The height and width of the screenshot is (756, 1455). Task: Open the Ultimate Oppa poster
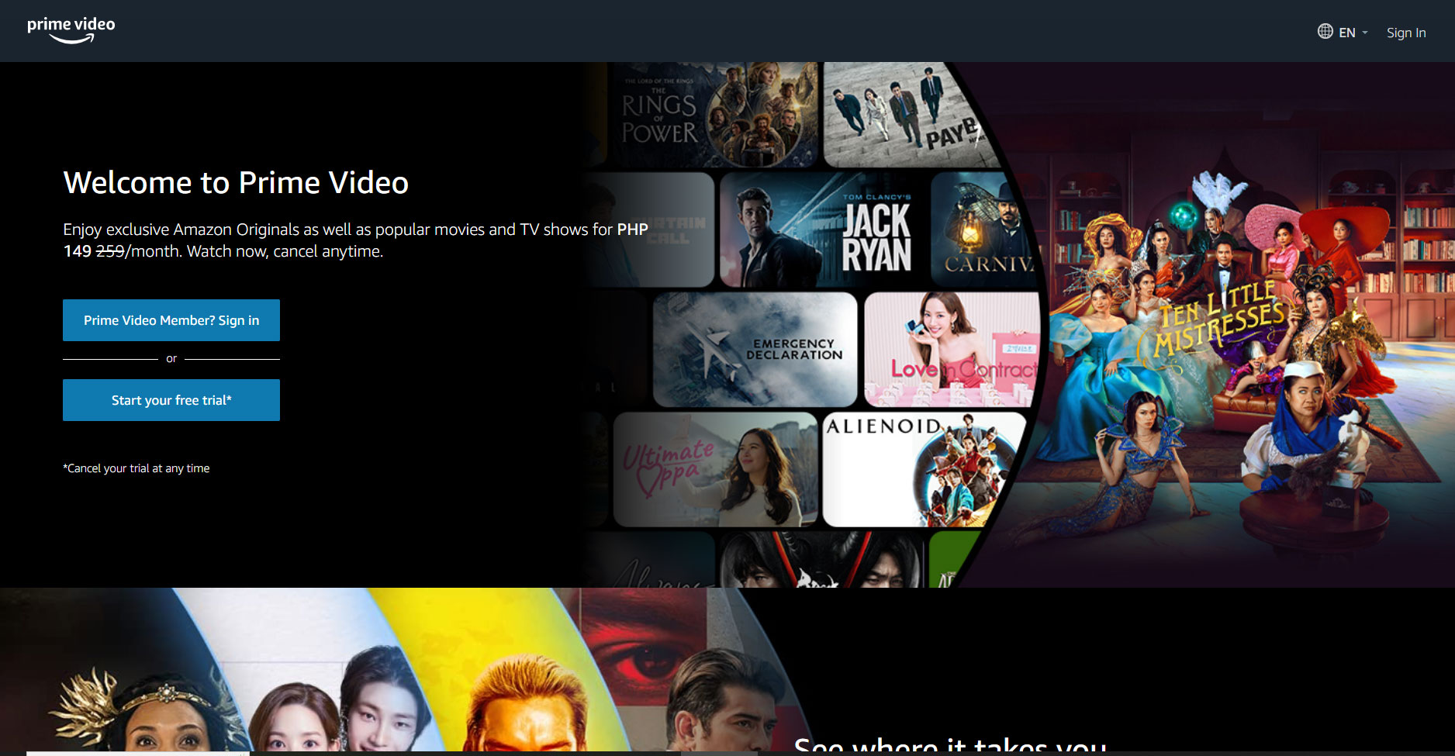[x=715, y=470]
